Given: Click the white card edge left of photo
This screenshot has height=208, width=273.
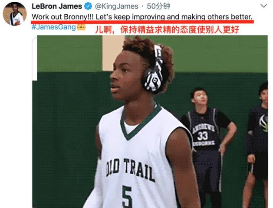Looking at the screenshot, I should tap(34, 58).
